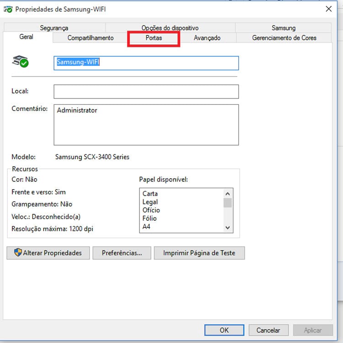Switch to the Portas tab

154,38
